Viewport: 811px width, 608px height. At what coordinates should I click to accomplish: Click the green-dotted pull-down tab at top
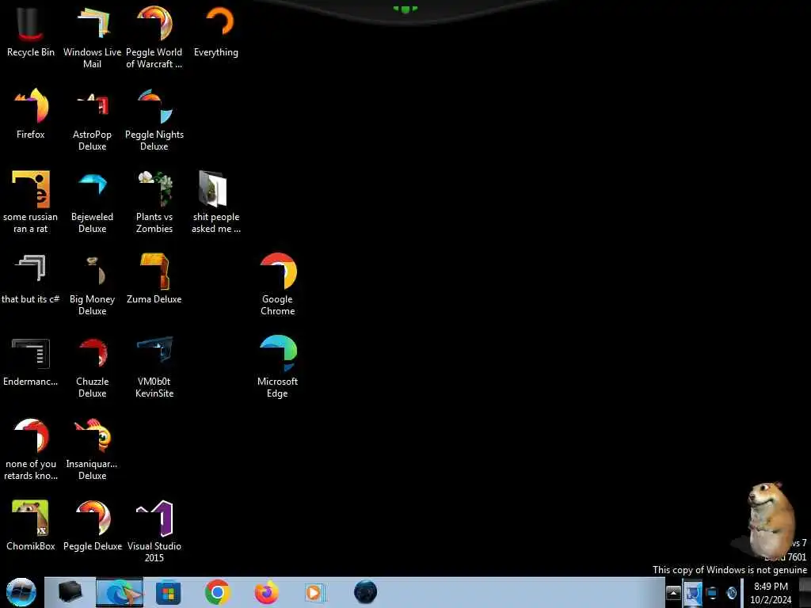(x=405, y=9)
